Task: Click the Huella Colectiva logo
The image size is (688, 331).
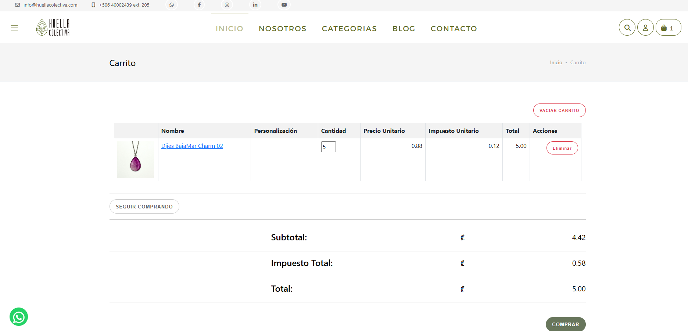Action: [53, 28]
